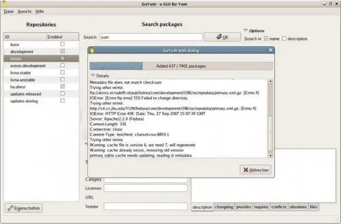Viewport: 341px width, 224px height.
Task: Open the Ansicht menu
Action: coord(25,12)
